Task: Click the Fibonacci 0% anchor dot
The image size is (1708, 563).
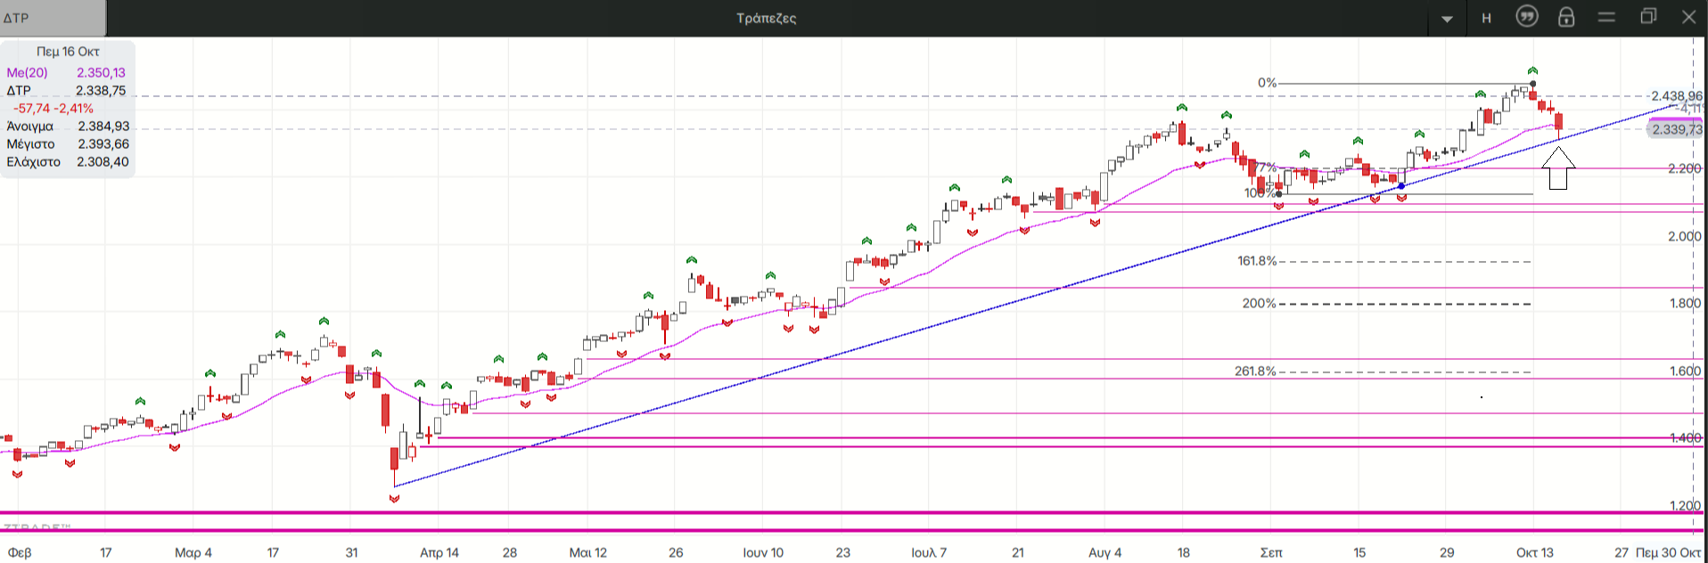Action: tap(1532, 84)
